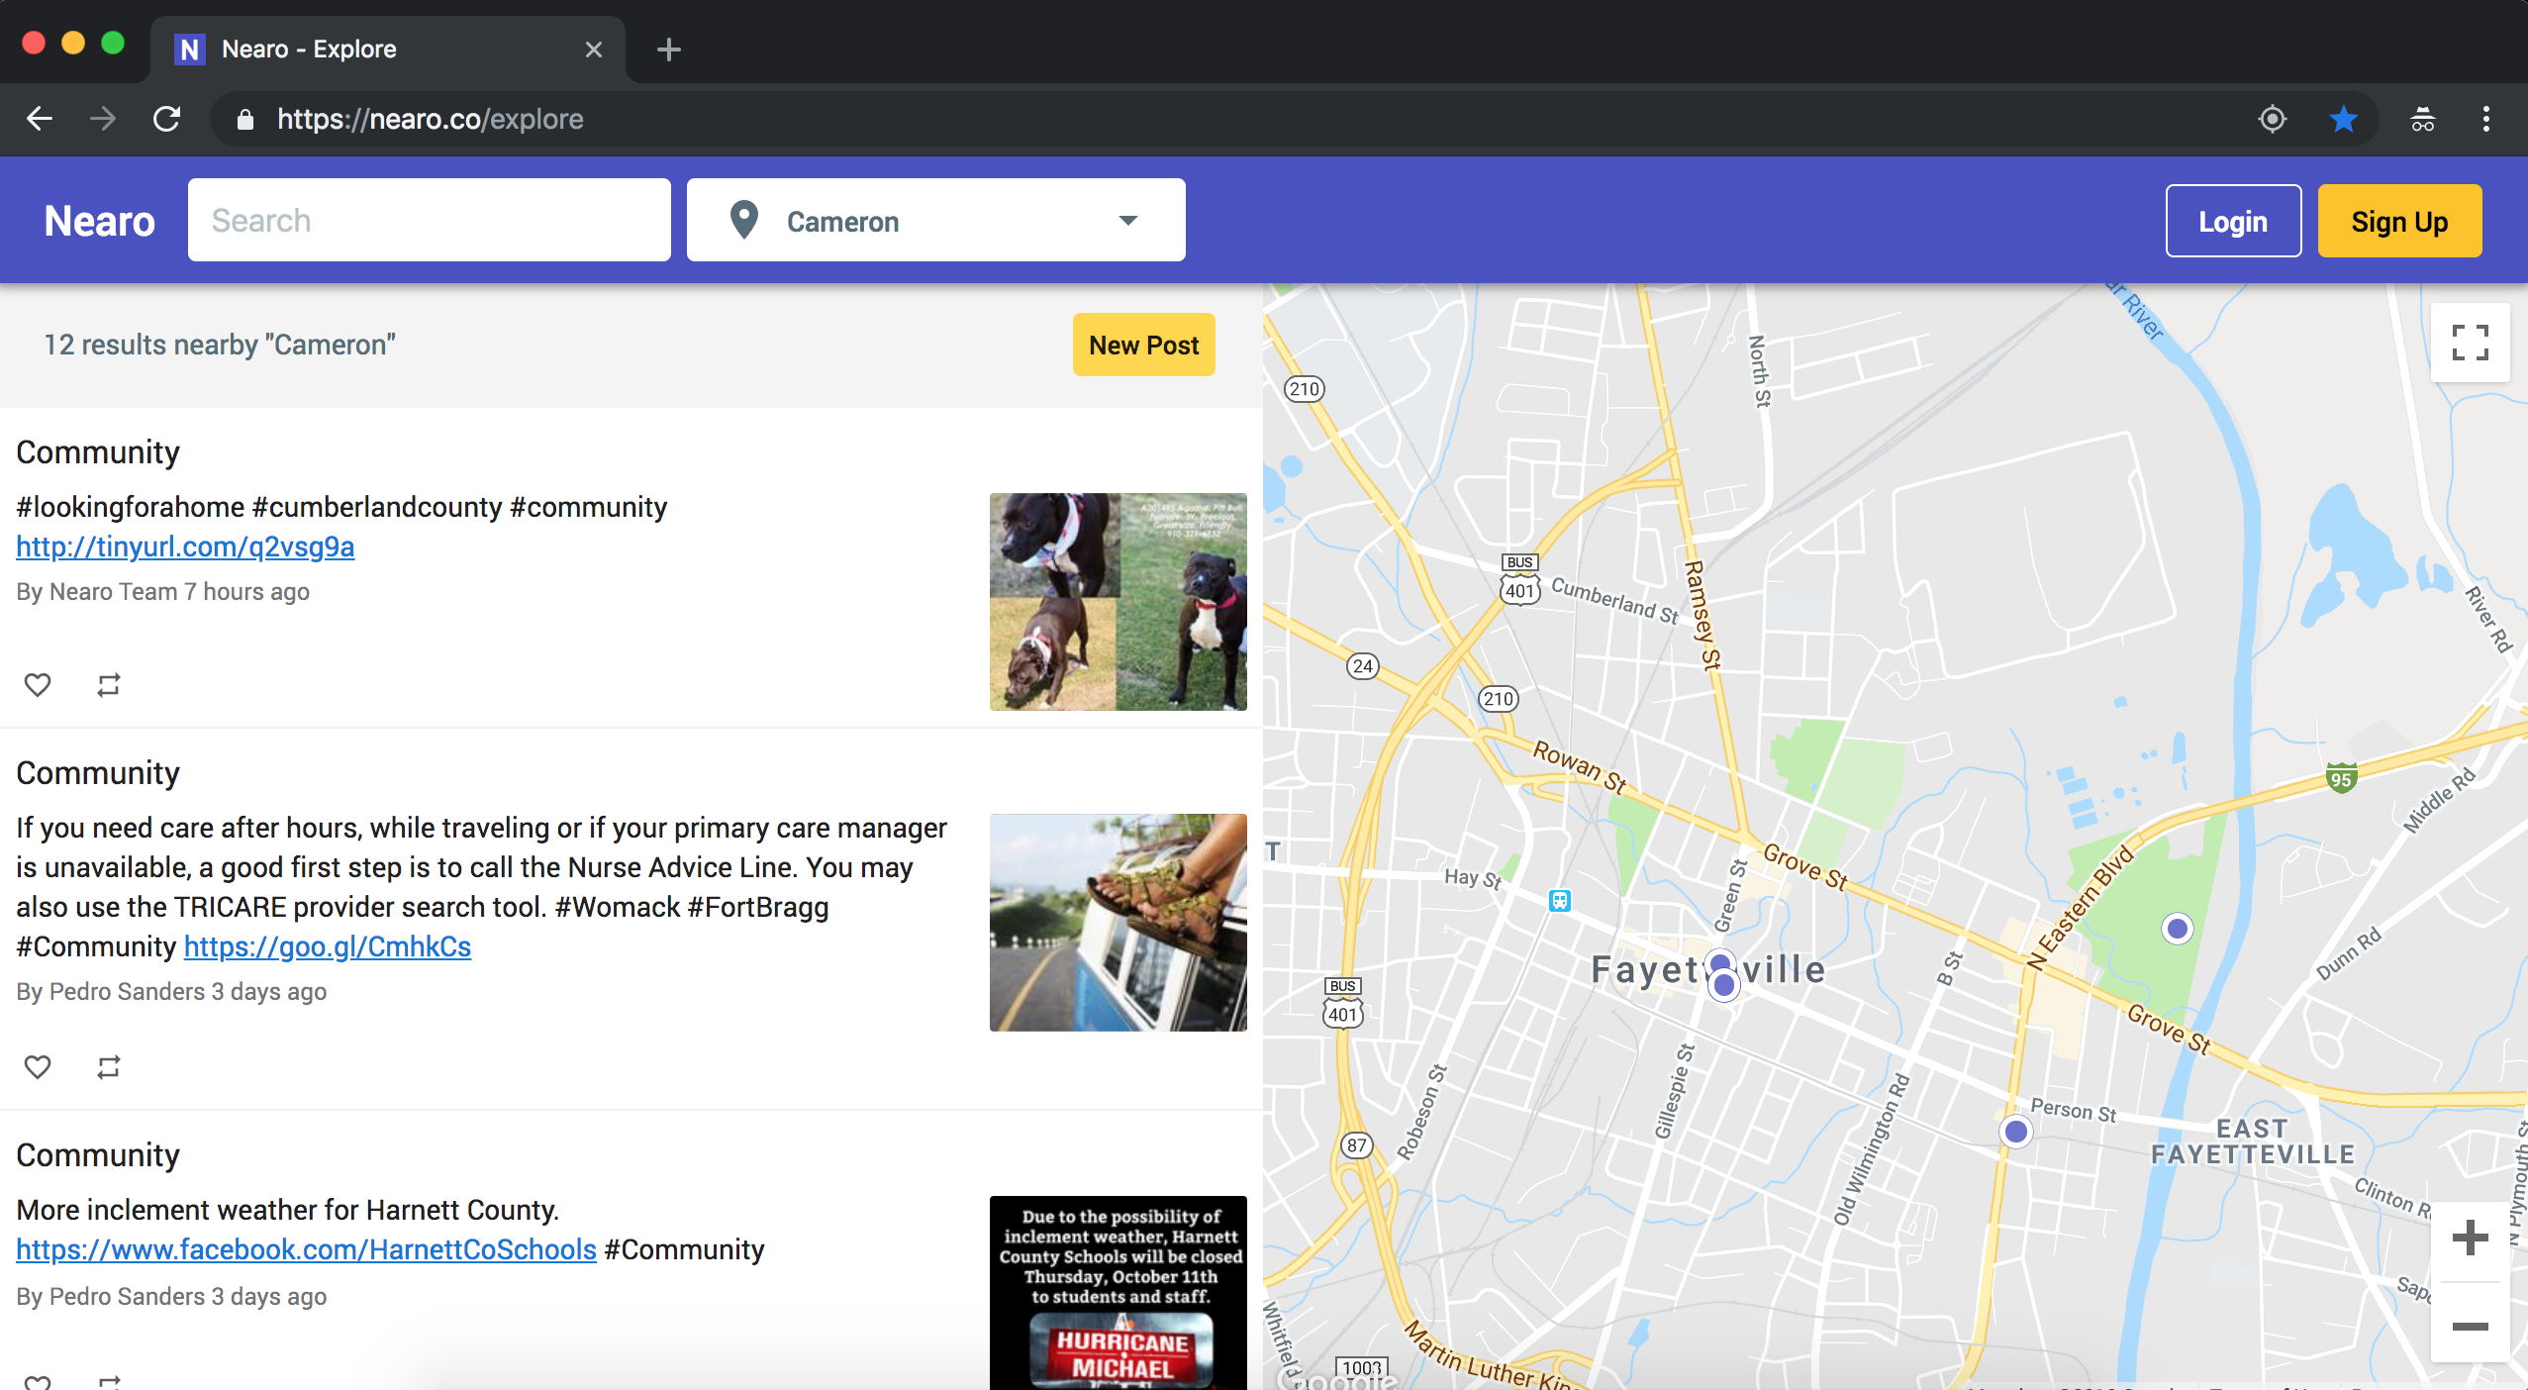
Task: Open a new browser tab
Action: 669,49
